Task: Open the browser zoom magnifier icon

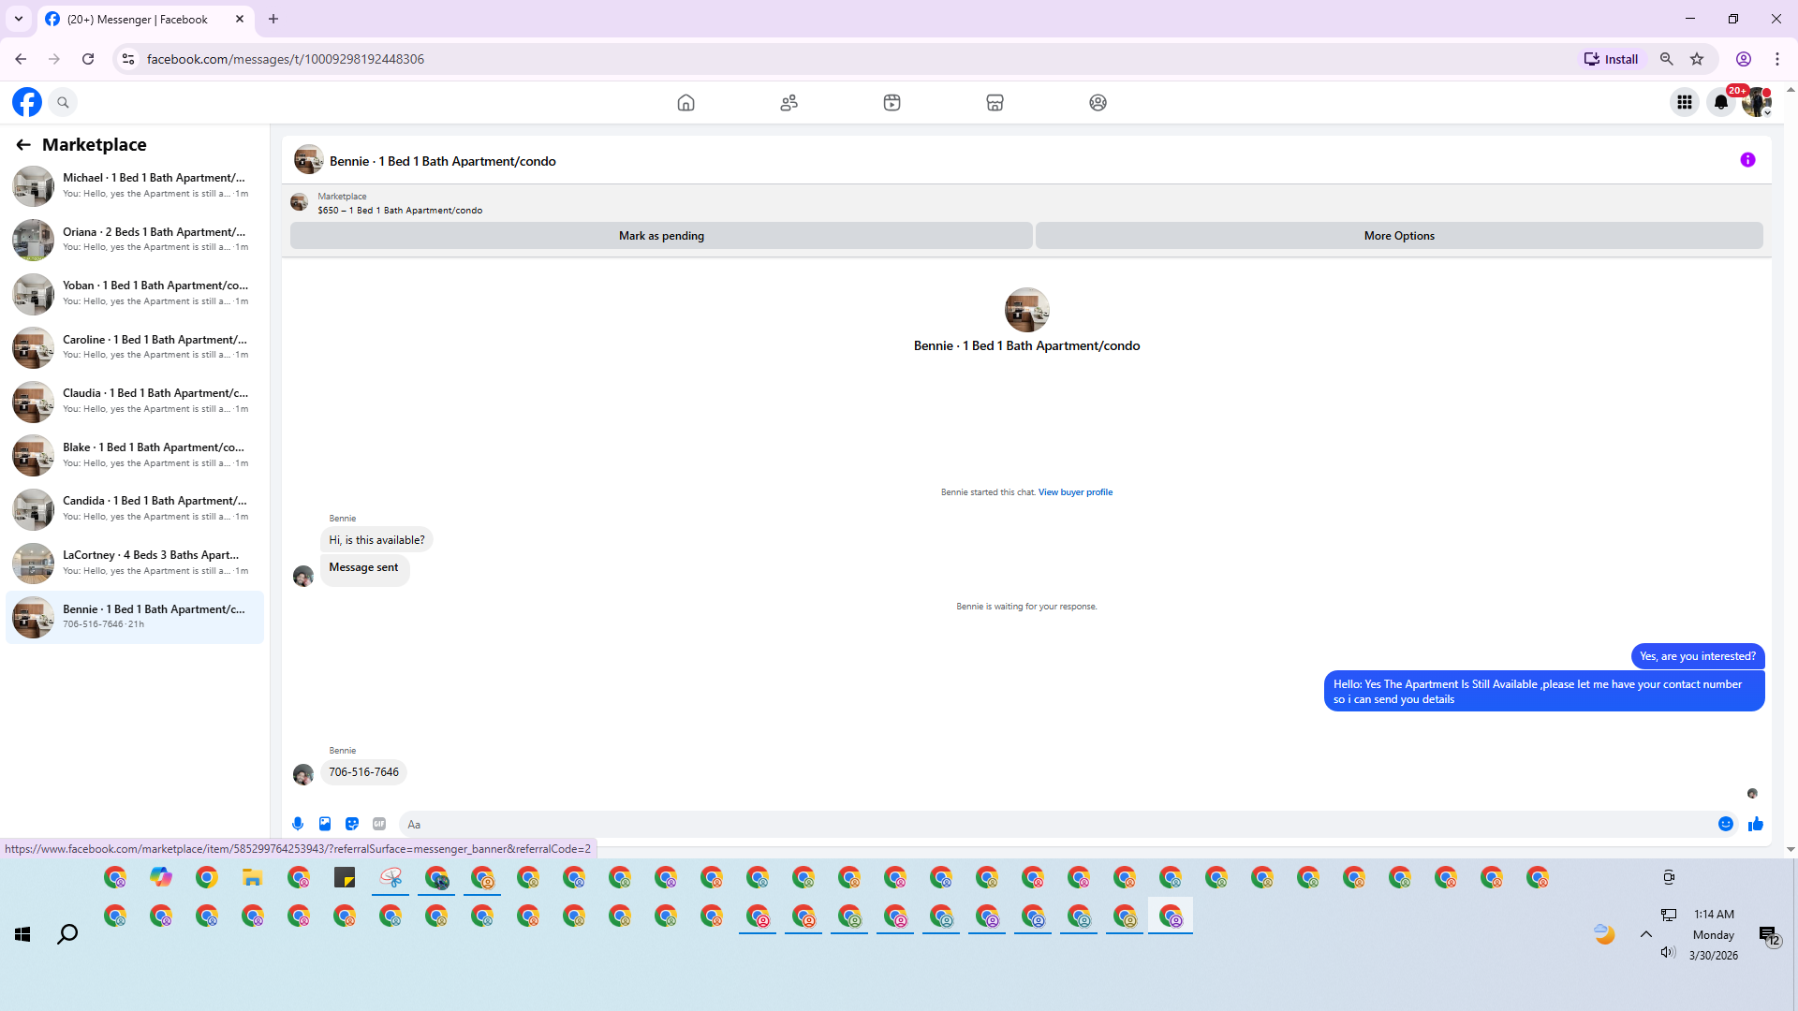Action: [x=1667, y=59]
